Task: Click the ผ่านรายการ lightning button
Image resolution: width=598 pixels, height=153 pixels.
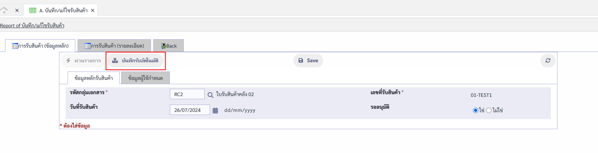Action: pos(83,60)
